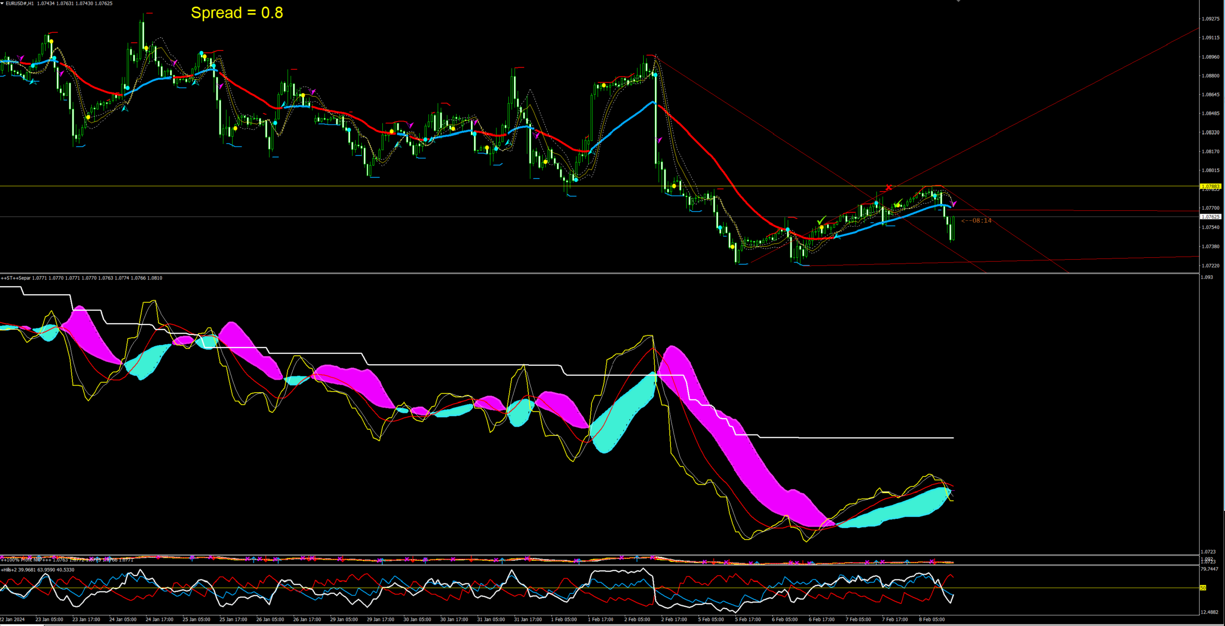Viewport: 1225px width, 626px height.
Task: Click the 1.07220 price scale label
Action: [x=1210, y=265]
